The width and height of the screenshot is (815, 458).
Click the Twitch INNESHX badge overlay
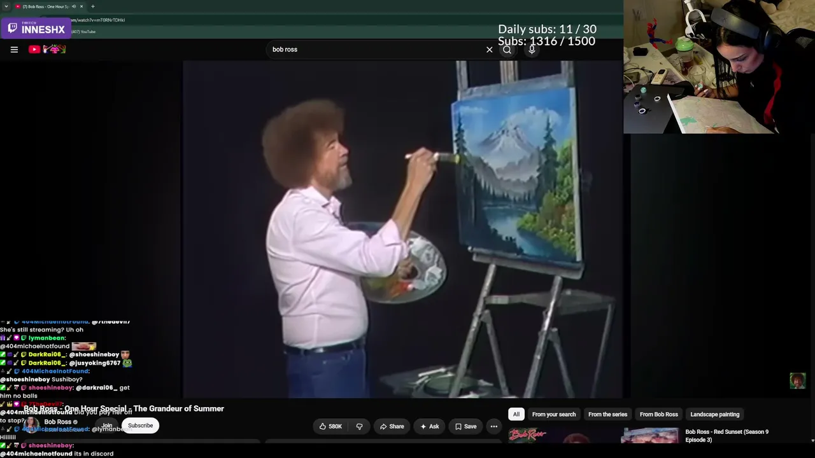pos(36,28)
